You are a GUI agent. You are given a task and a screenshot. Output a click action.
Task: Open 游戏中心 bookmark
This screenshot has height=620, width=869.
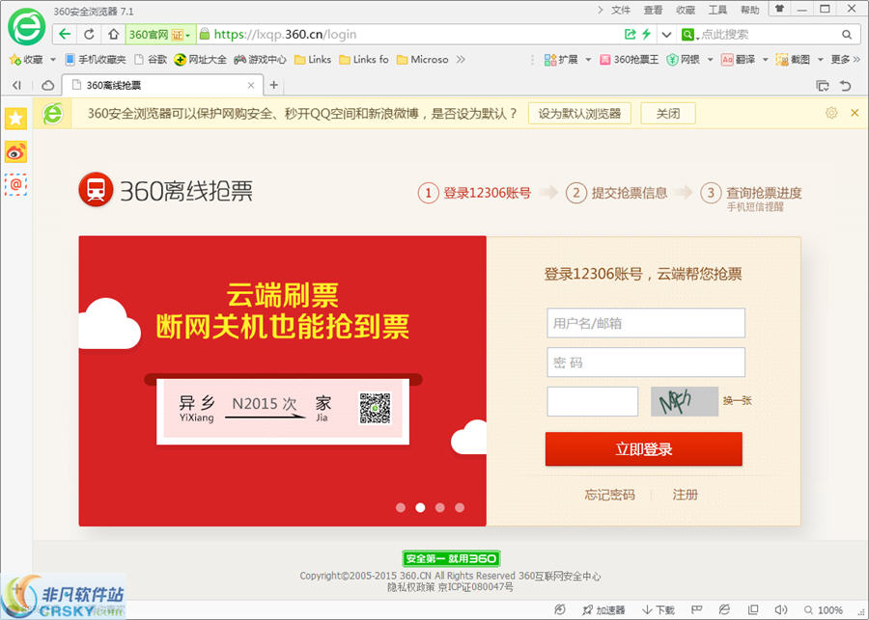pos(260,59)
